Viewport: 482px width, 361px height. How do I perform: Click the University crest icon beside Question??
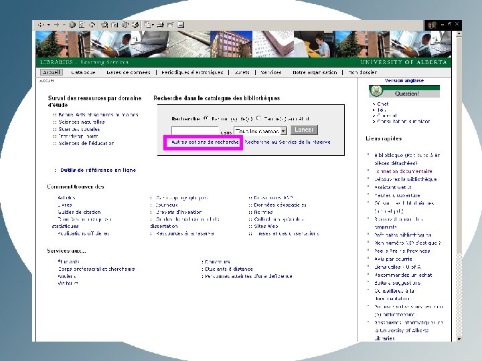tap(376, 90)
